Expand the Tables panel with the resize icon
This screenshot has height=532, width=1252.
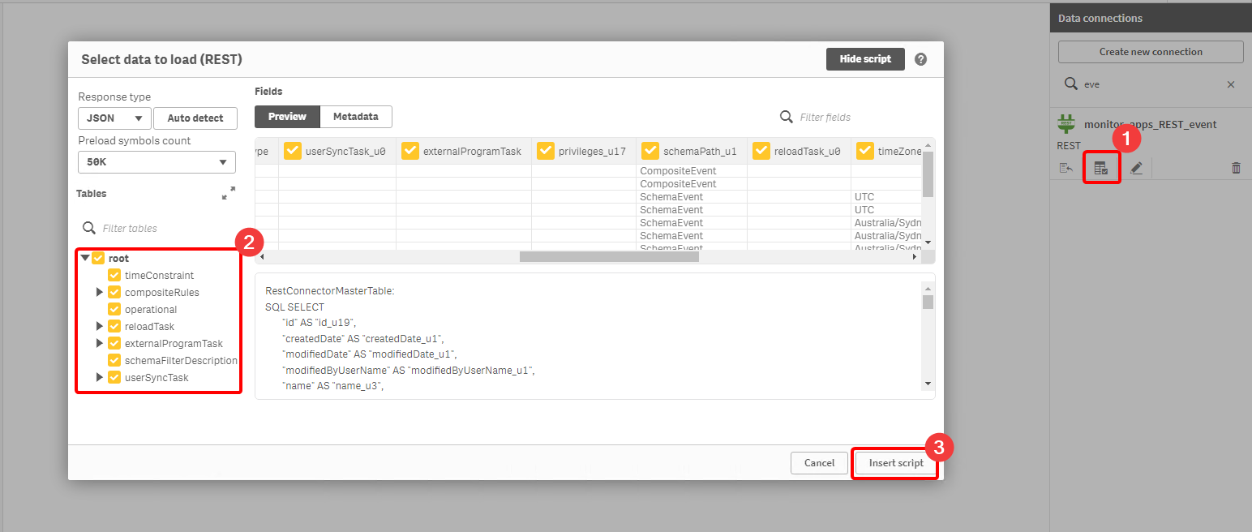[x=228, y=193]
